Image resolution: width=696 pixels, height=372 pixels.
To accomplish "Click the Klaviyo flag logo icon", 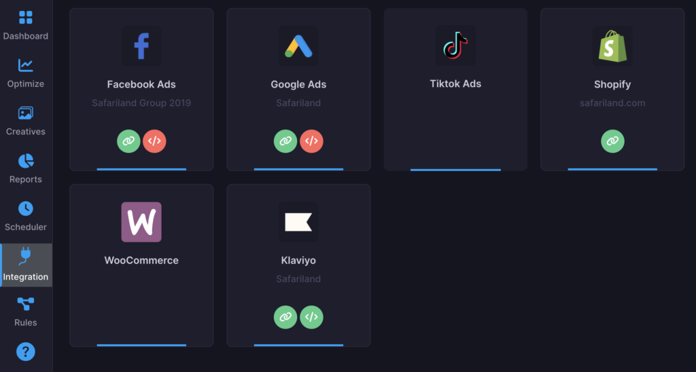I will click(298, 222).
